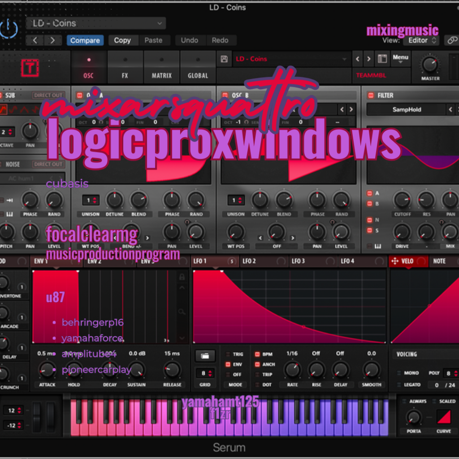Viewport: 459px width, 459px height.
Task: Click the Undo button
Action: 190,40
